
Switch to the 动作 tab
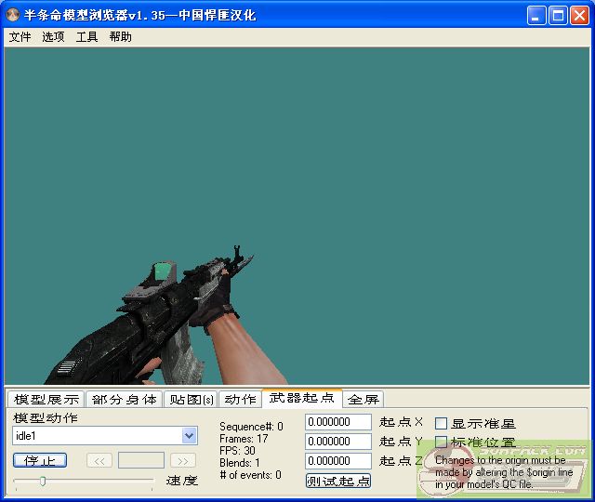pos(240,399)
